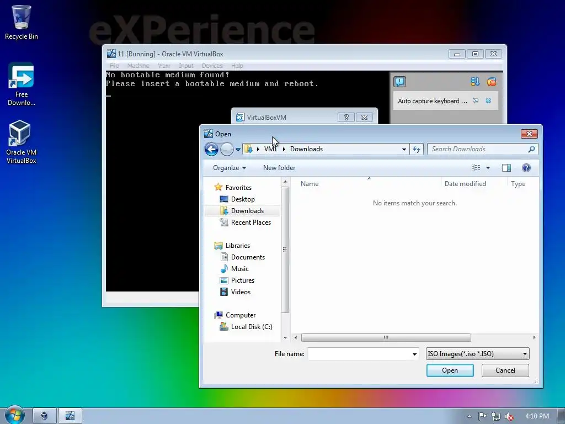Cancel the Open dialog
Image resolution: width=565 pixels, height=424 pixels.
pyautogui.click(x=505, y=370)
